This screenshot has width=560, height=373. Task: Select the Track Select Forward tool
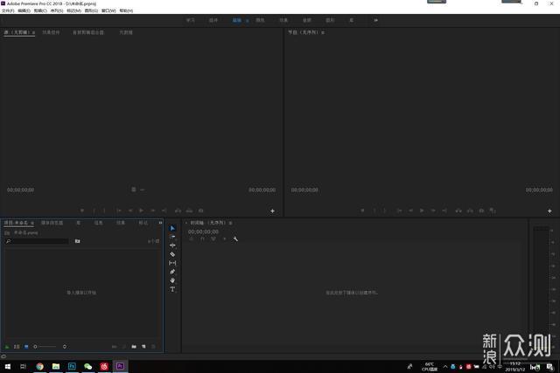(172, 237)
